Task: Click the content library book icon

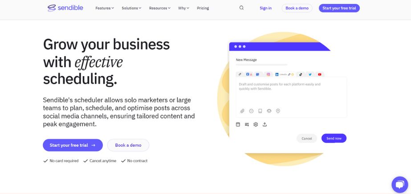Action: coord(260,111)
